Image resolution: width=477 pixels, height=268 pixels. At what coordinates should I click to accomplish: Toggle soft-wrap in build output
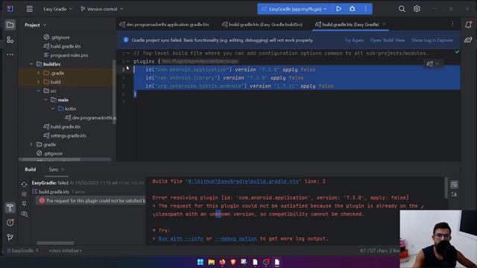[454, 185]
